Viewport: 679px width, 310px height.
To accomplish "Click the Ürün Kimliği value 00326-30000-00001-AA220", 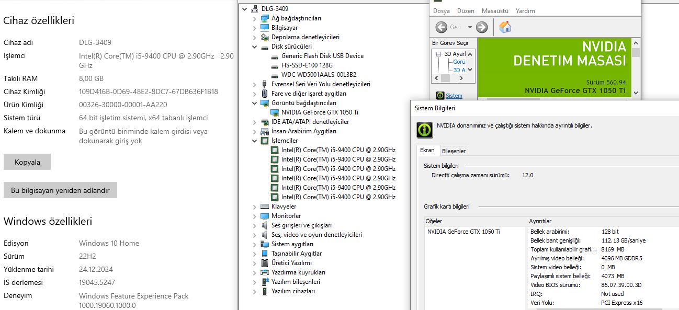I will click(123, 105).
